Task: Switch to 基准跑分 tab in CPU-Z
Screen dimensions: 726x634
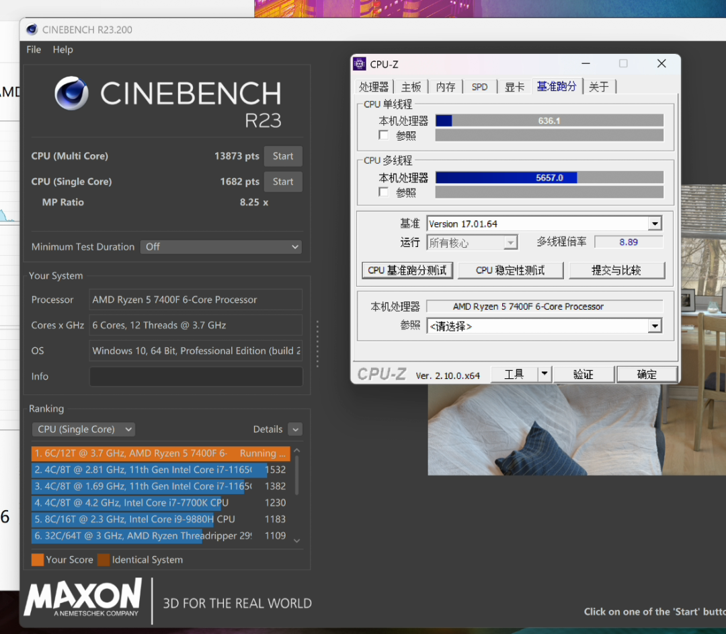Action: tap(557, 86)
